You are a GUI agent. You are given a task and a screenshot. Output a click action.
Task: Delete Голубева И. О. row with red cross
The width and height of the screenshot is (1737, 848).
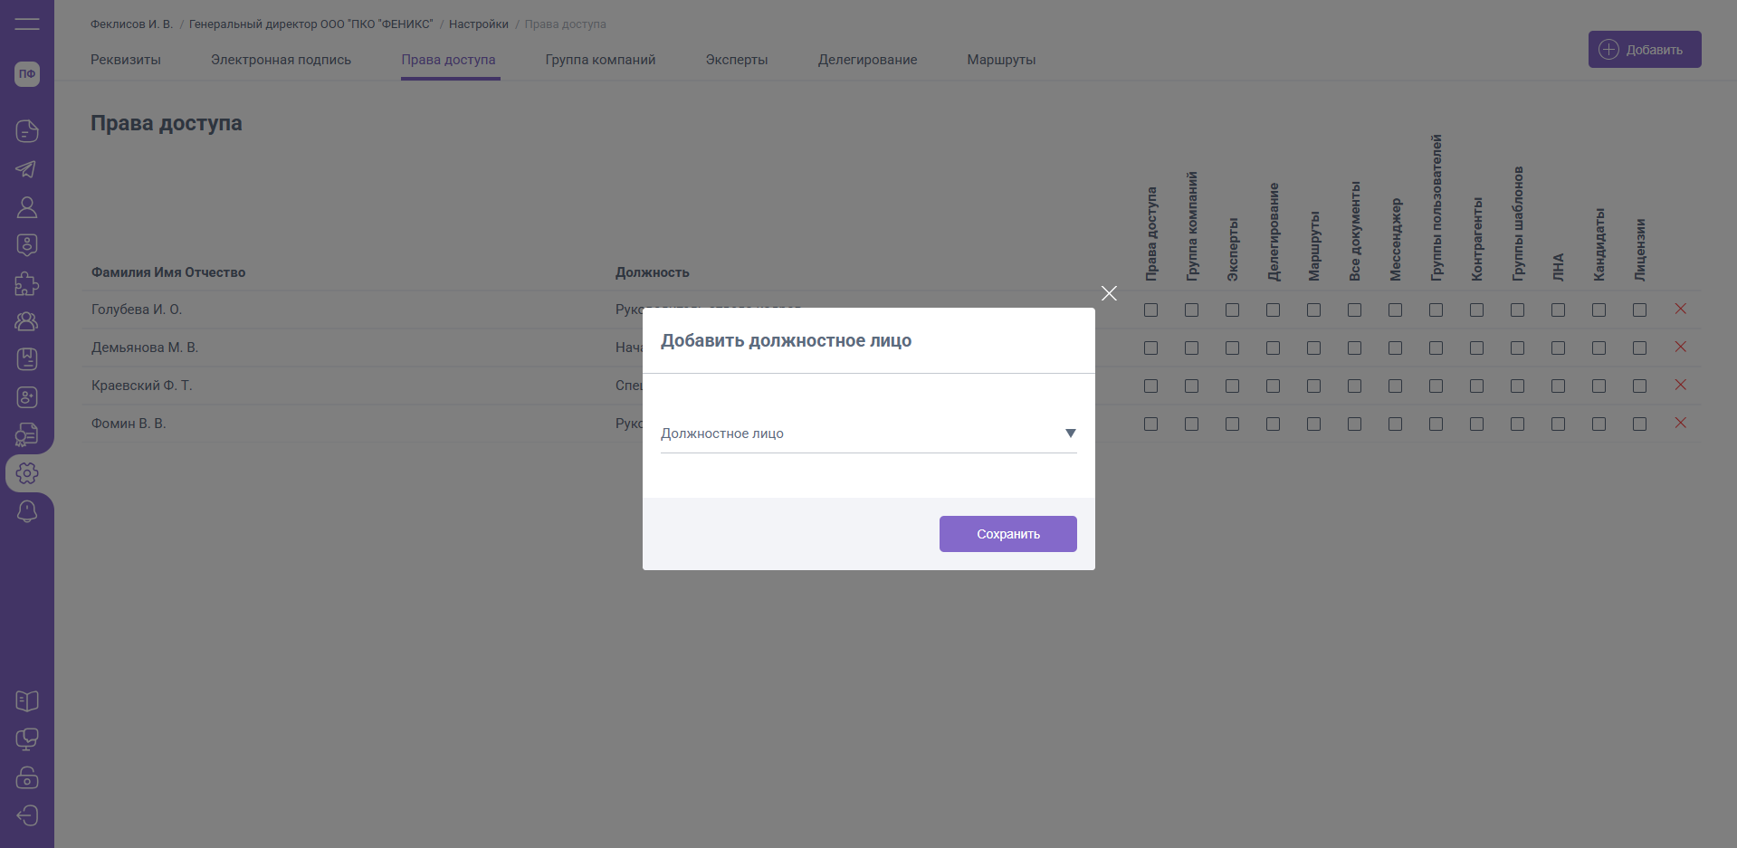(x=1680, y=310)
